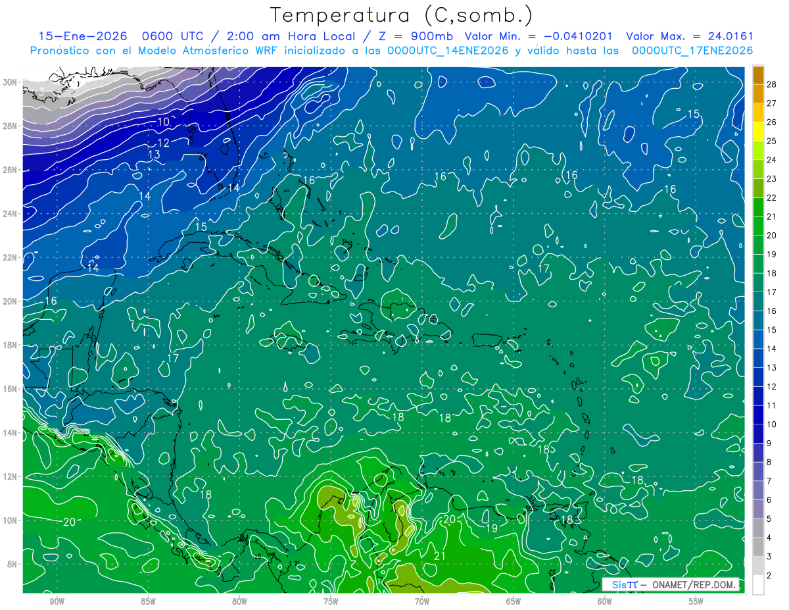Click the legend value label "5"
Screen dimensions: 789x610
(770, 520)
